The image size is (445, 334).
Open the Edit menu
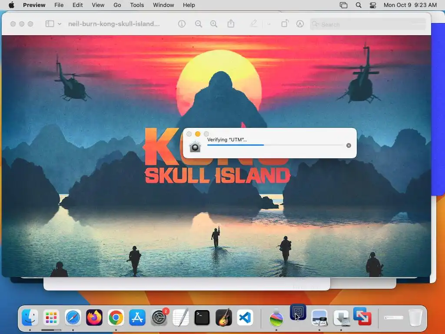(x=77, y=5)
